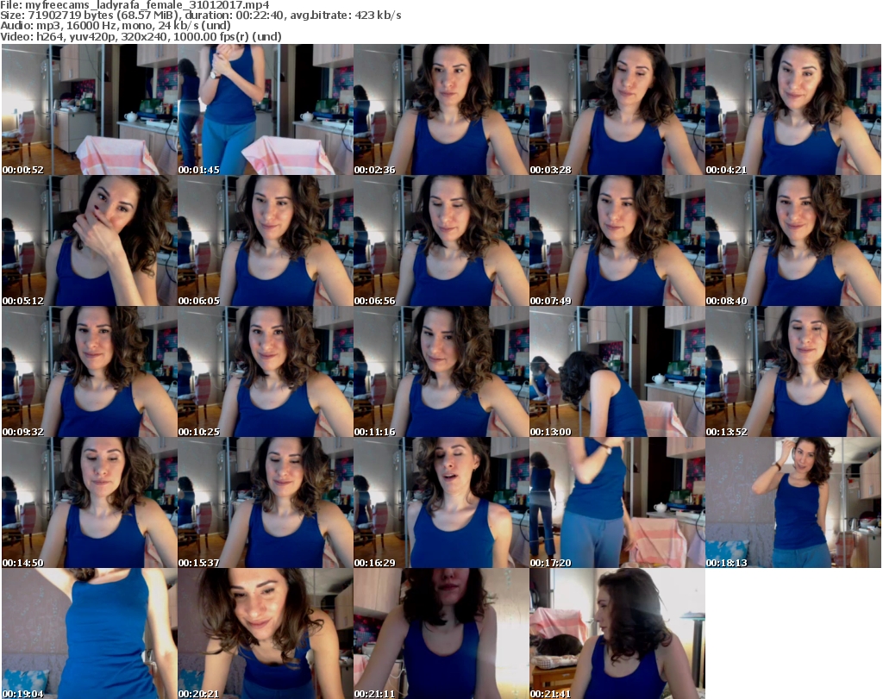View the thumbnail frame at 00:20:21
The width and height of the screenshot is (883, 699).
click(266, 633)
